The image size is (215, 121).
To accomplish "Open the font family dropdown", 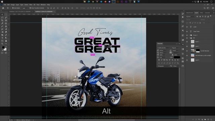I will (x=164, y=48).
